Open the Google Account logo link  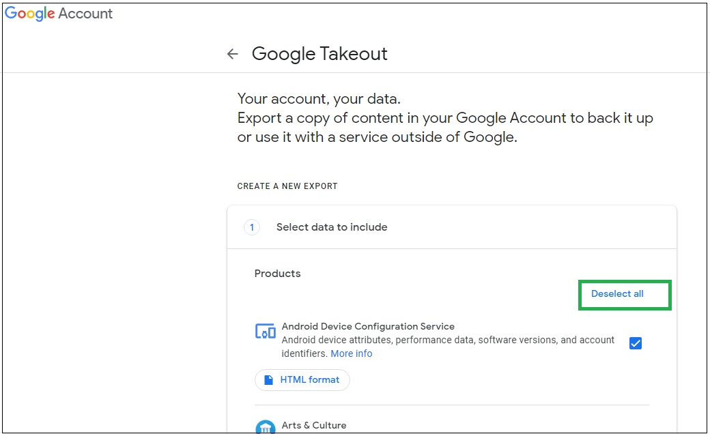pyautogui.click(x=59, y=14)
